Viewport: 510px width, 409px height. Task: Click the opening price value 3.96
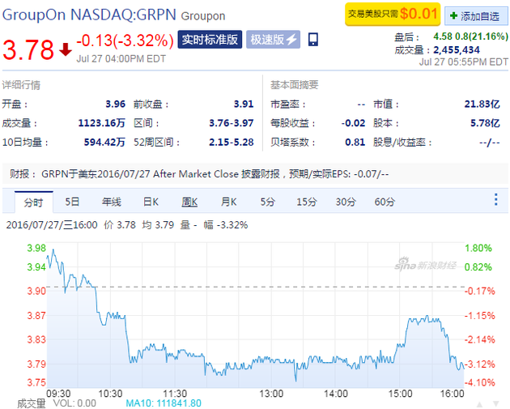116,104
